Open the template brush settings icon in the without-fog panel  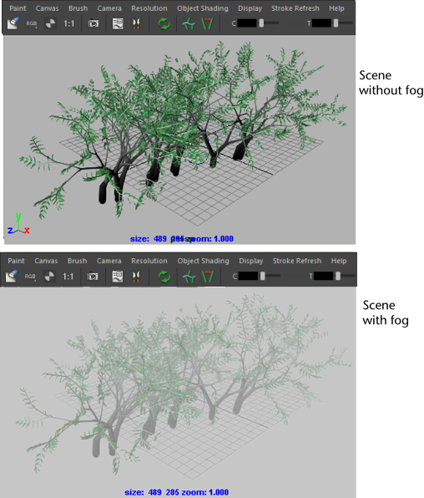(118, 23)
